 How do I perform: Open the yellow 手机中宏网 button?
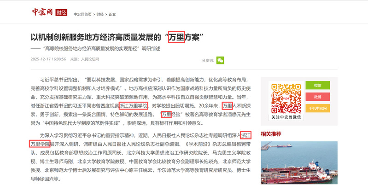[317, 108]
